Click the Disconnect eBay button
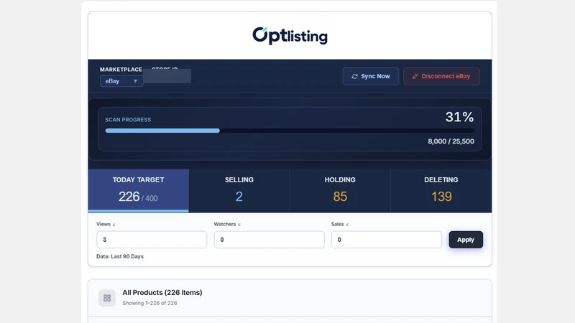 pos(441,76)
